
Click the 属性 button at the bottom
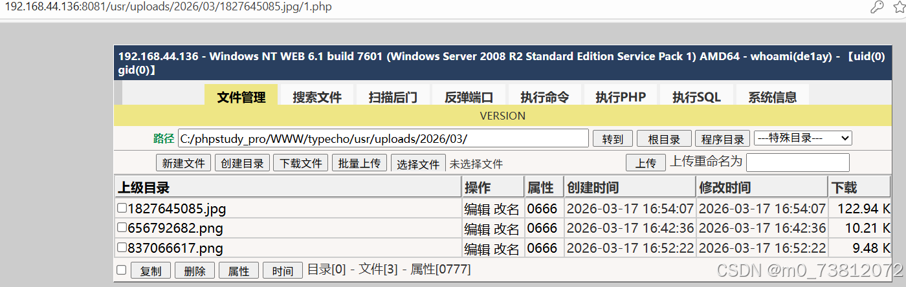(x=239, y=271)
